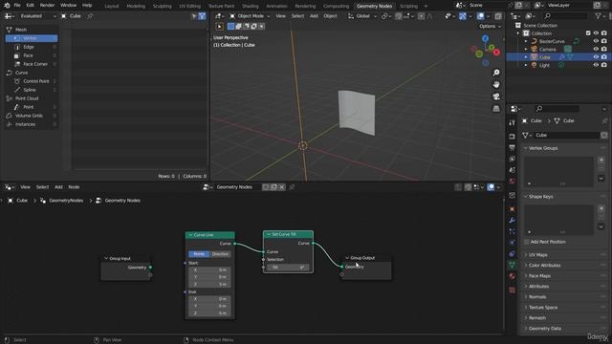Hide the BezierCurve object in outliner

point(596,41)
